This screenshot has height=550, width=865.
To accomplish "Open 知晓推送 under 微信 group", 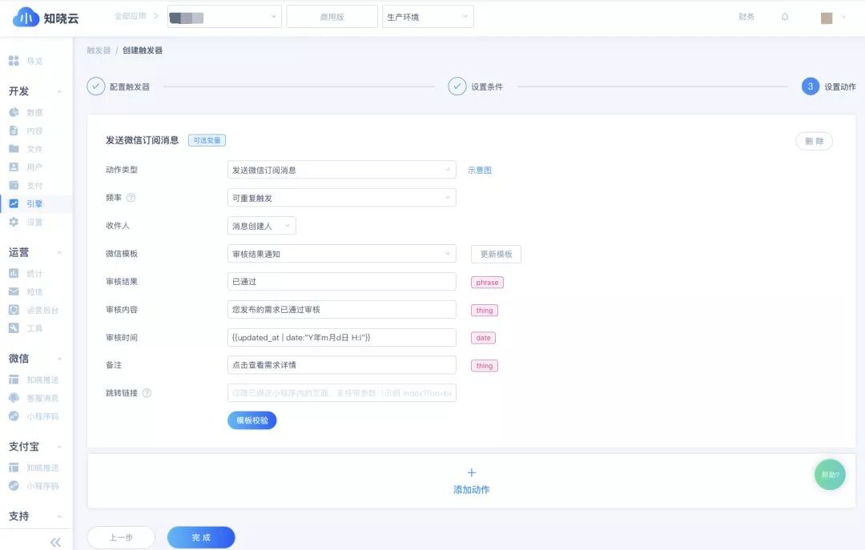I will point(34,379).
